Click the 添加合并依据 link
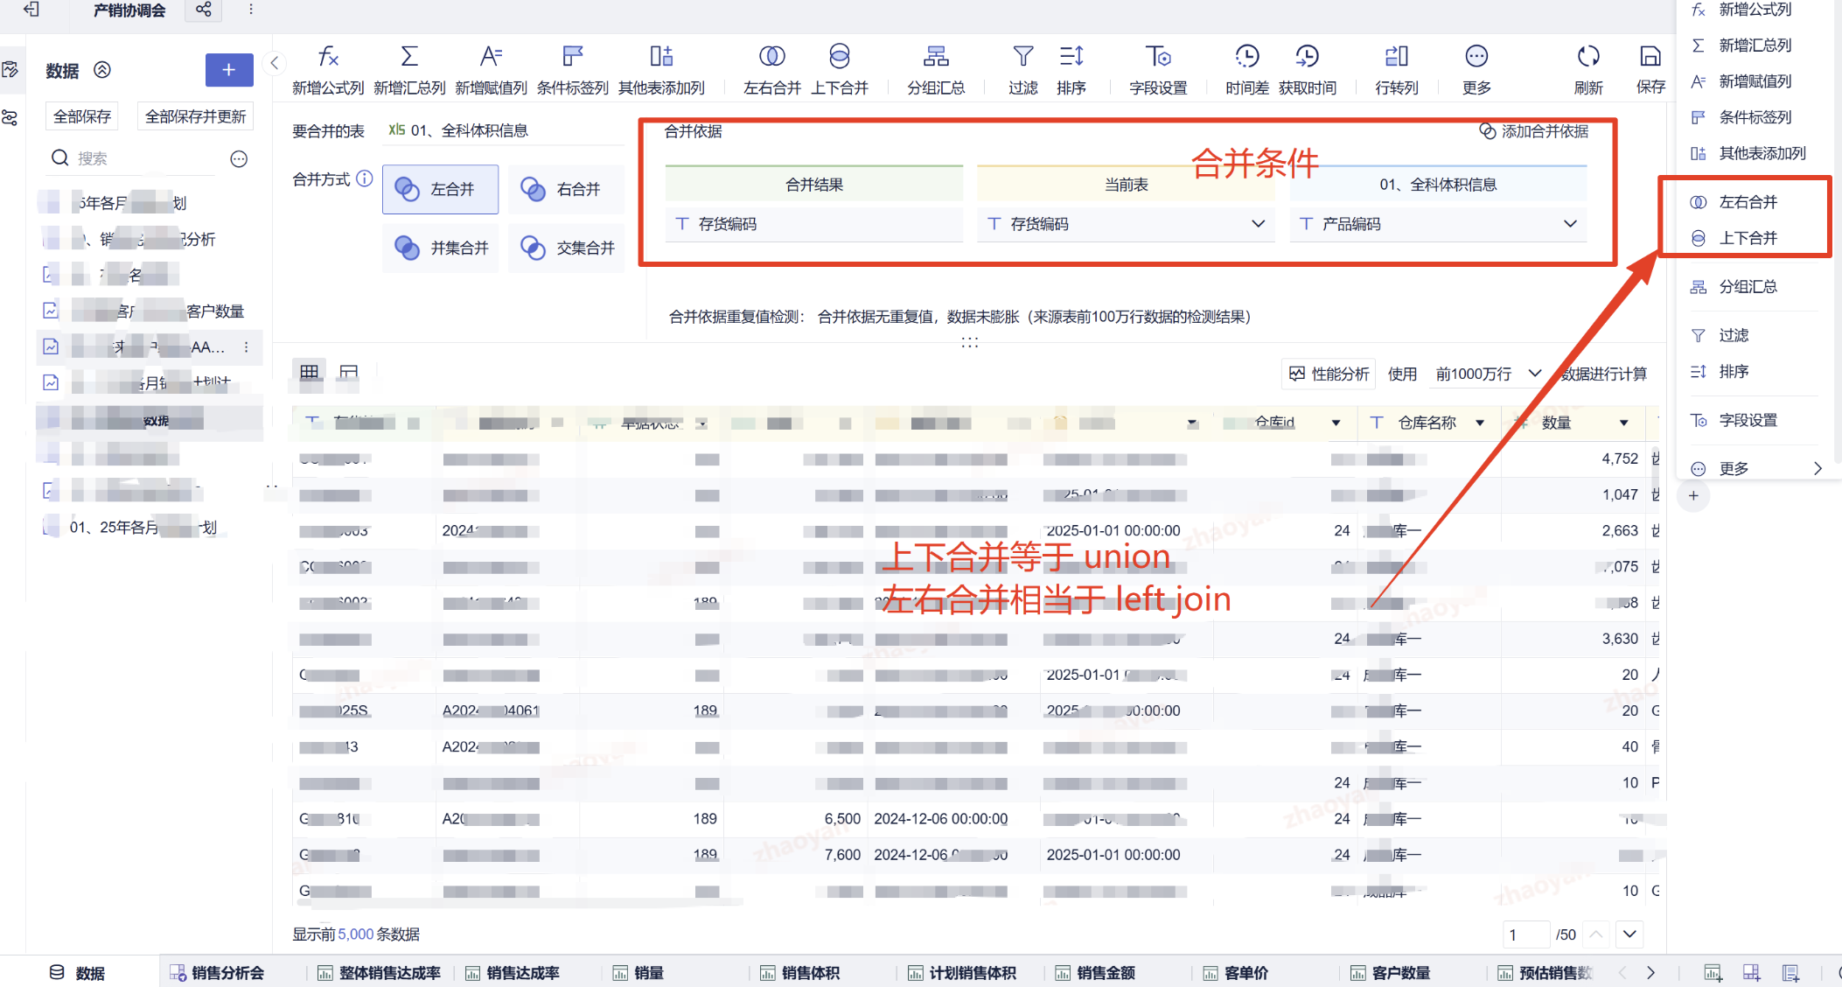 pos(1534,131)
